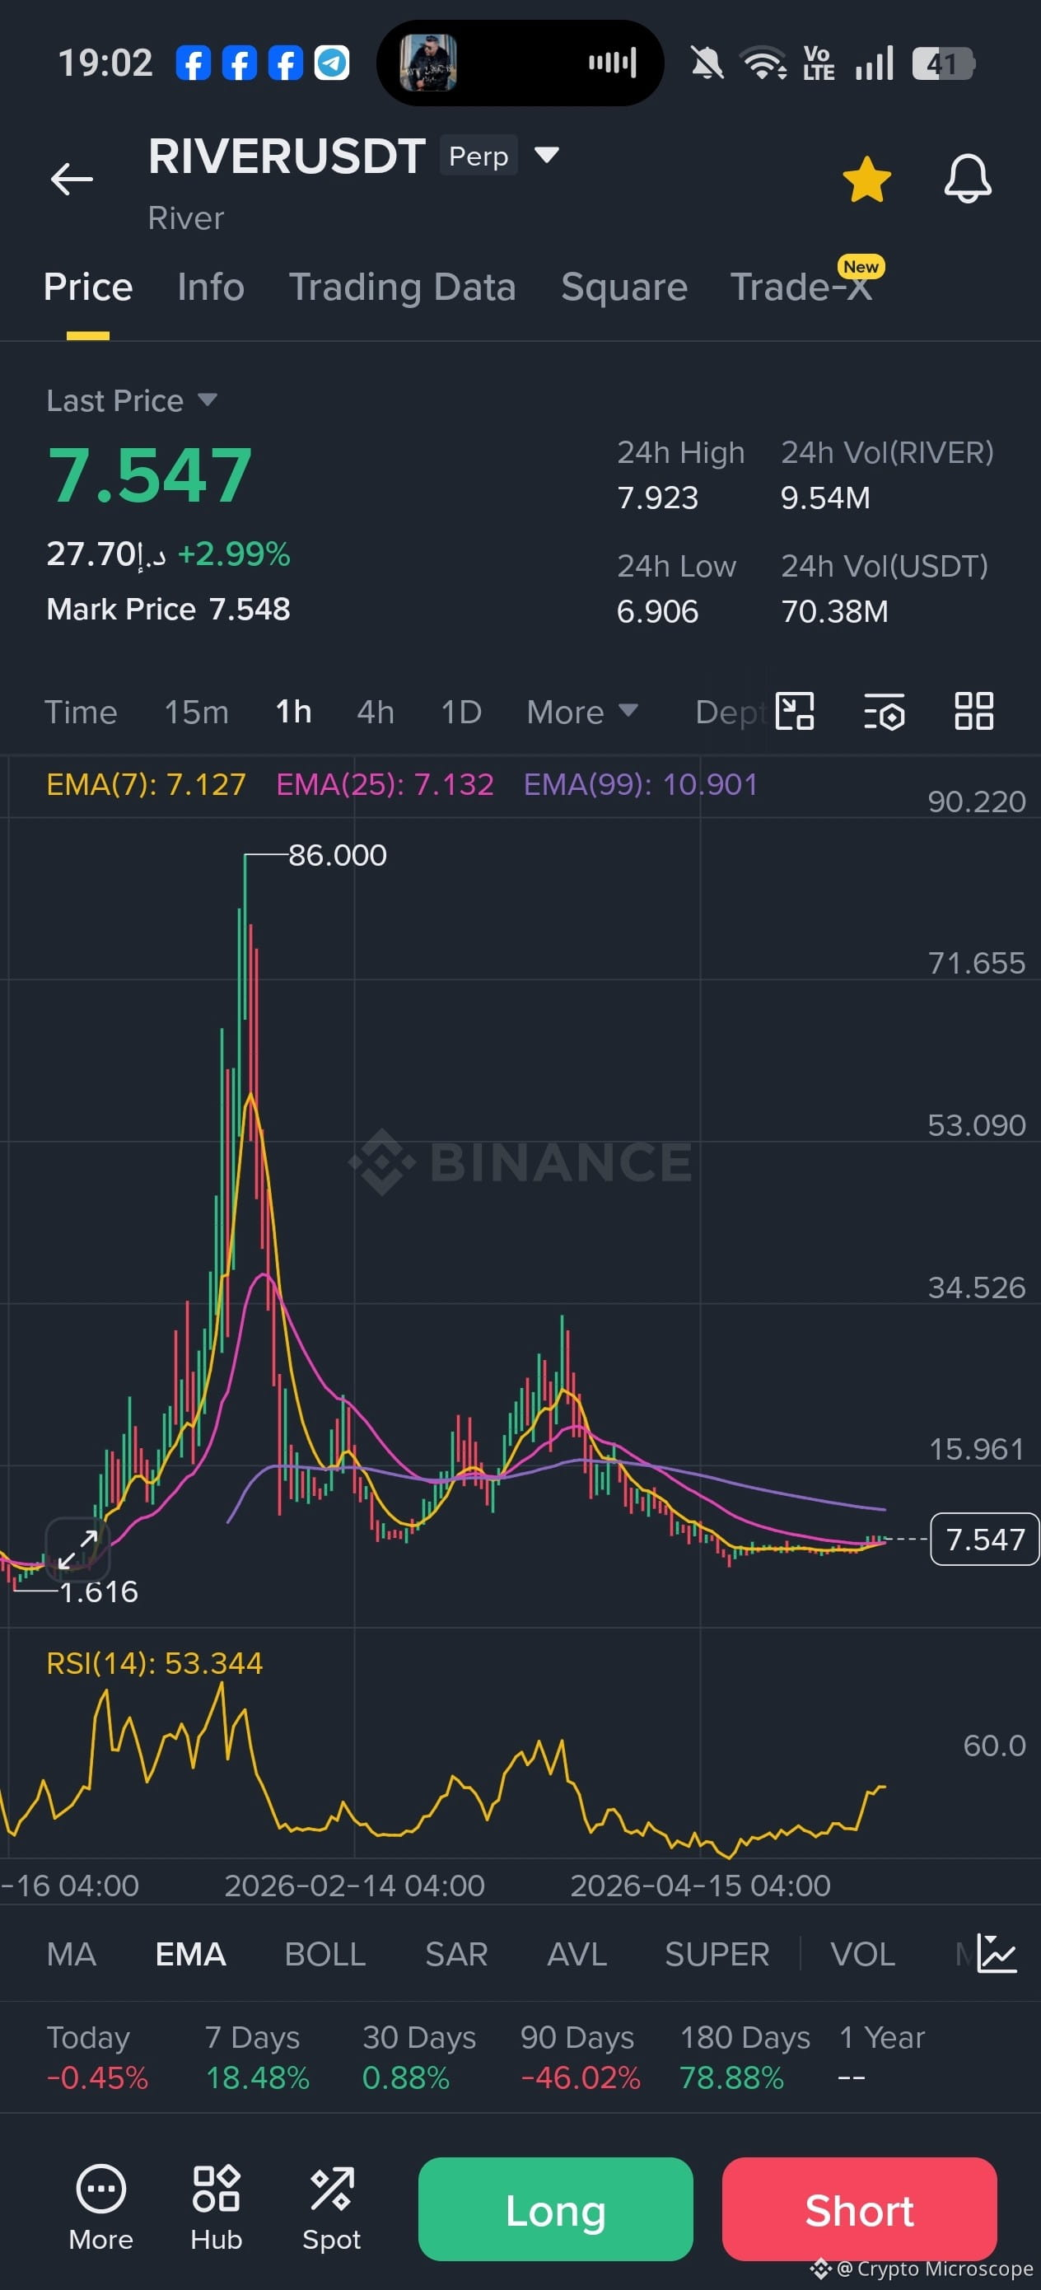Enable the AVL indicator
Viewport: 1041px width, 2290px height.
tap(577, 1954)
